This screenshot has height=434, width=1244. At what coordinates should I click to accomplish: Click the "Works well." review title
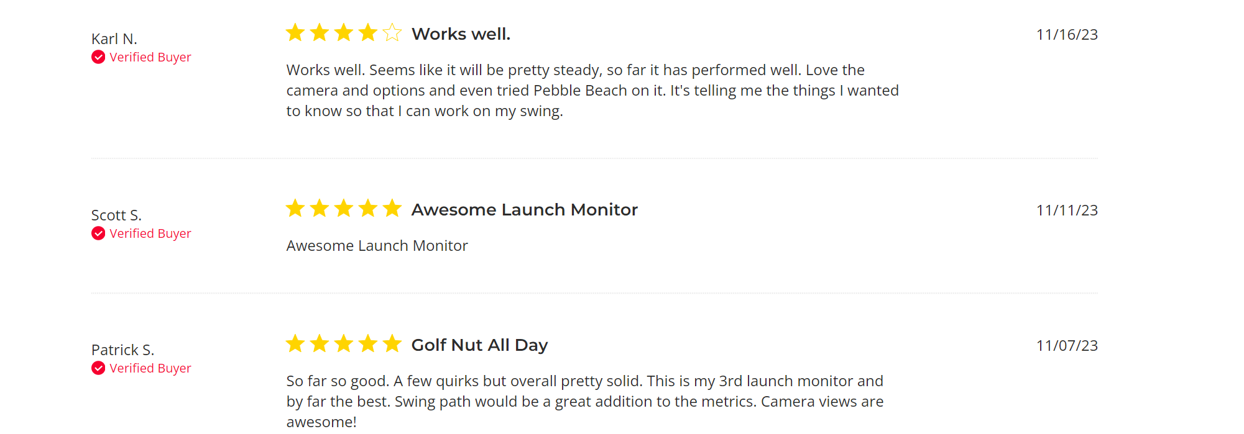tap(461, 34)
